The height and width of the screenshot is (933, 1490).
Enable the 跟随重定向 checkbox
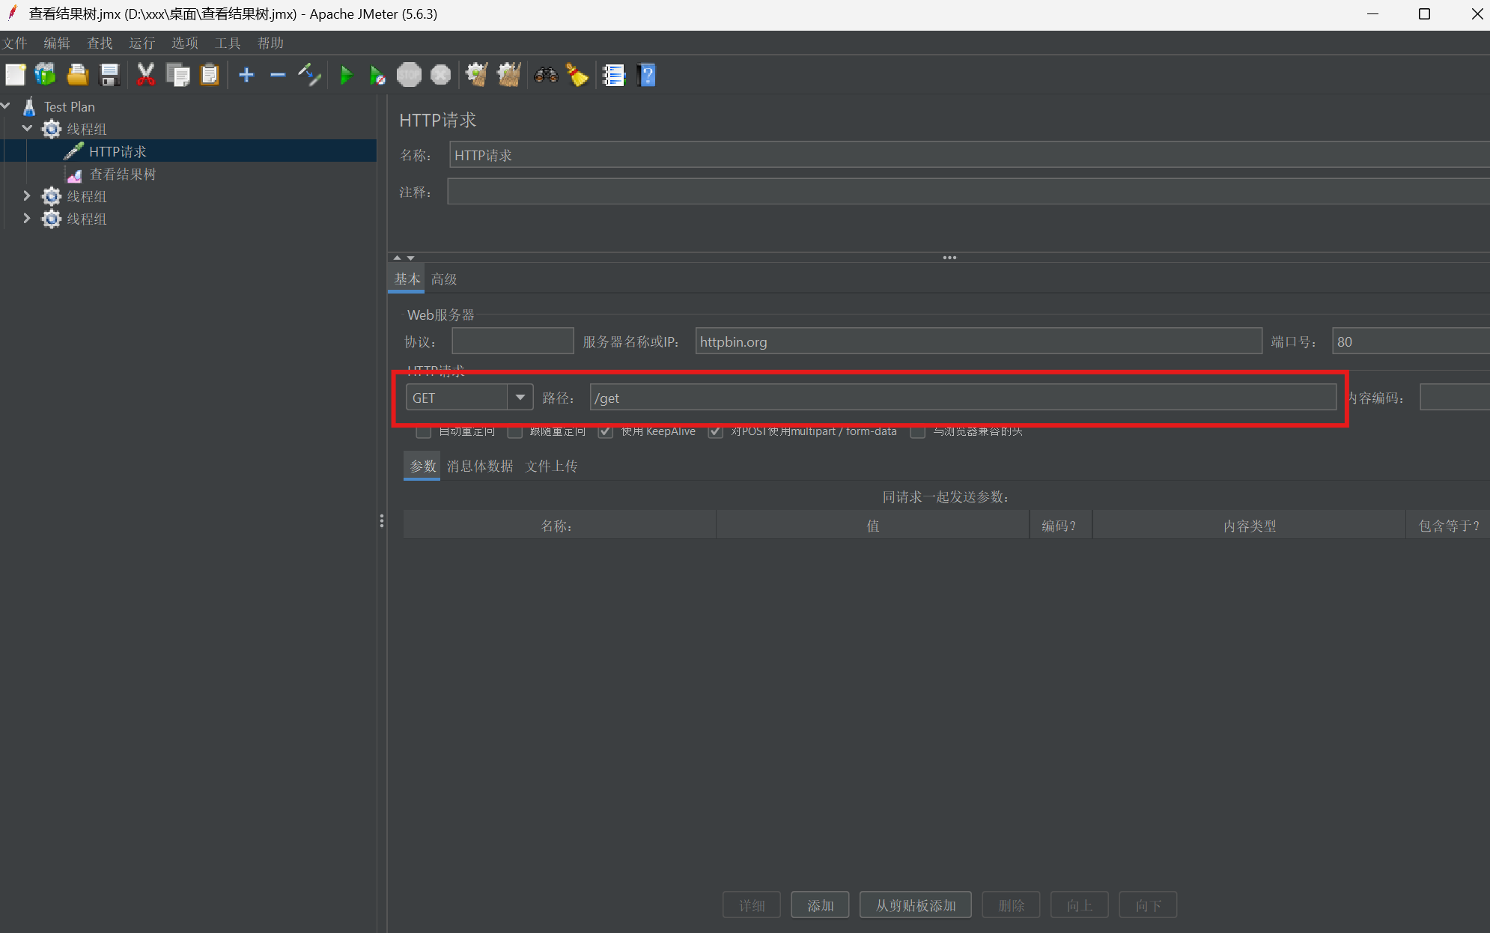(x=514, y=432)
